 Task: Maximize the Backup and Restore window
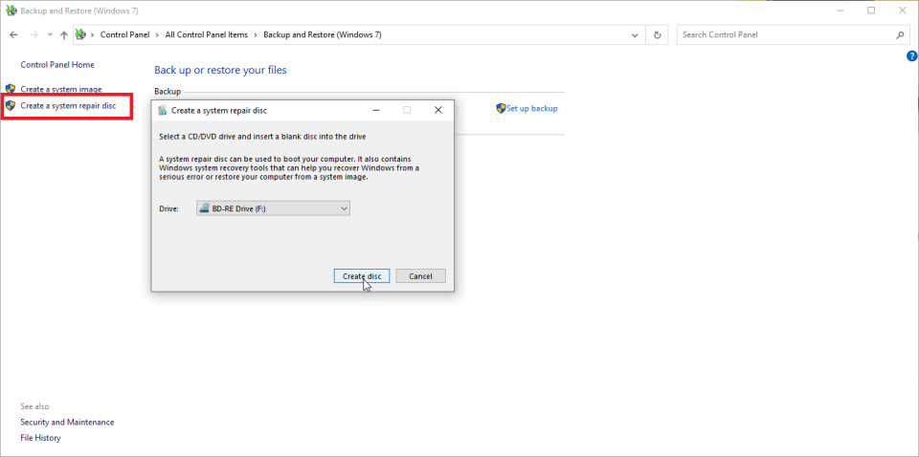tap(871, 11)
